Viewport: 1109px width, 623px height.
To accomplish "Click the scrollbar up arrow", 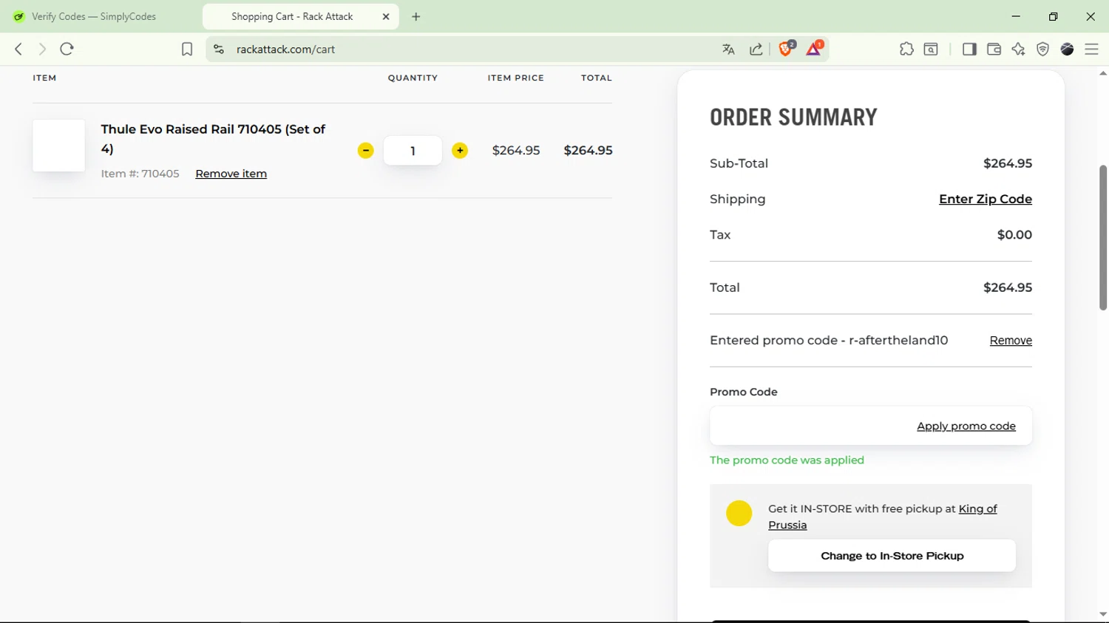I will (x=1103, y=73).
